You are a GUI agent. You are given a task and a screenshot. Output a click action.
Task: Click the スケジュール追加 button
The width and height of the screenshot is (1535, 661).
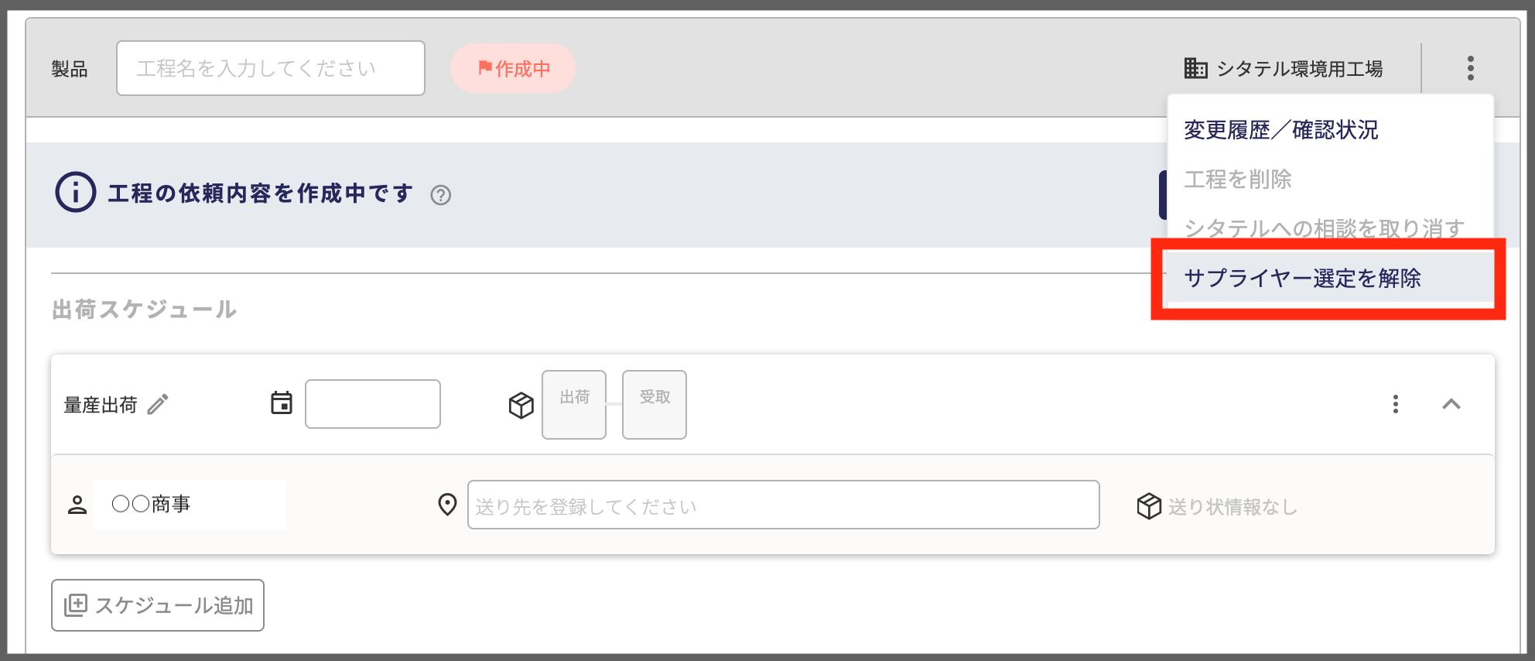(x=158, y=605)
